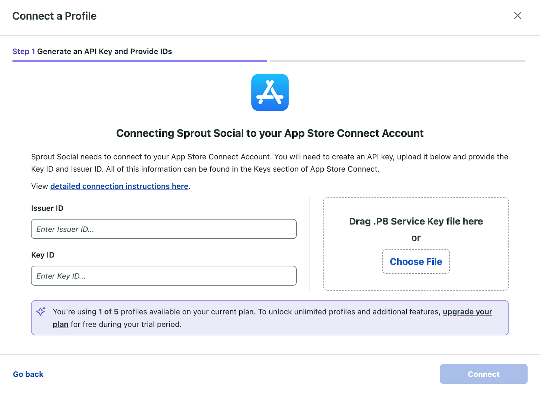The width and height of the screenshot is (540, 393).
Task: Open the detailed connection instructions link
Action: 119,186
